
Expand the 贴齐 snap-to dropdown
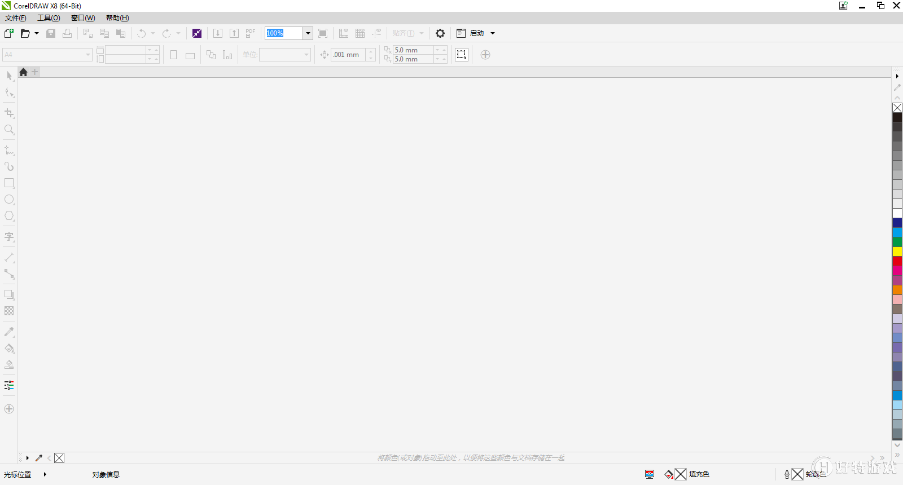[422, 33]
